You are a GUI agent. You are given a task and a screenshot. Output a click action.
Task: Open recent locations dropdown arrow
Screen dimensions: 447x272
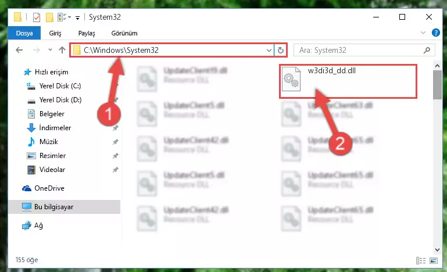click(50, 50)
